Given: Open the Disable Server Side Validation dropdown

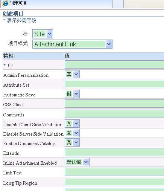Looking at the screenshot, I should point(72,133).
